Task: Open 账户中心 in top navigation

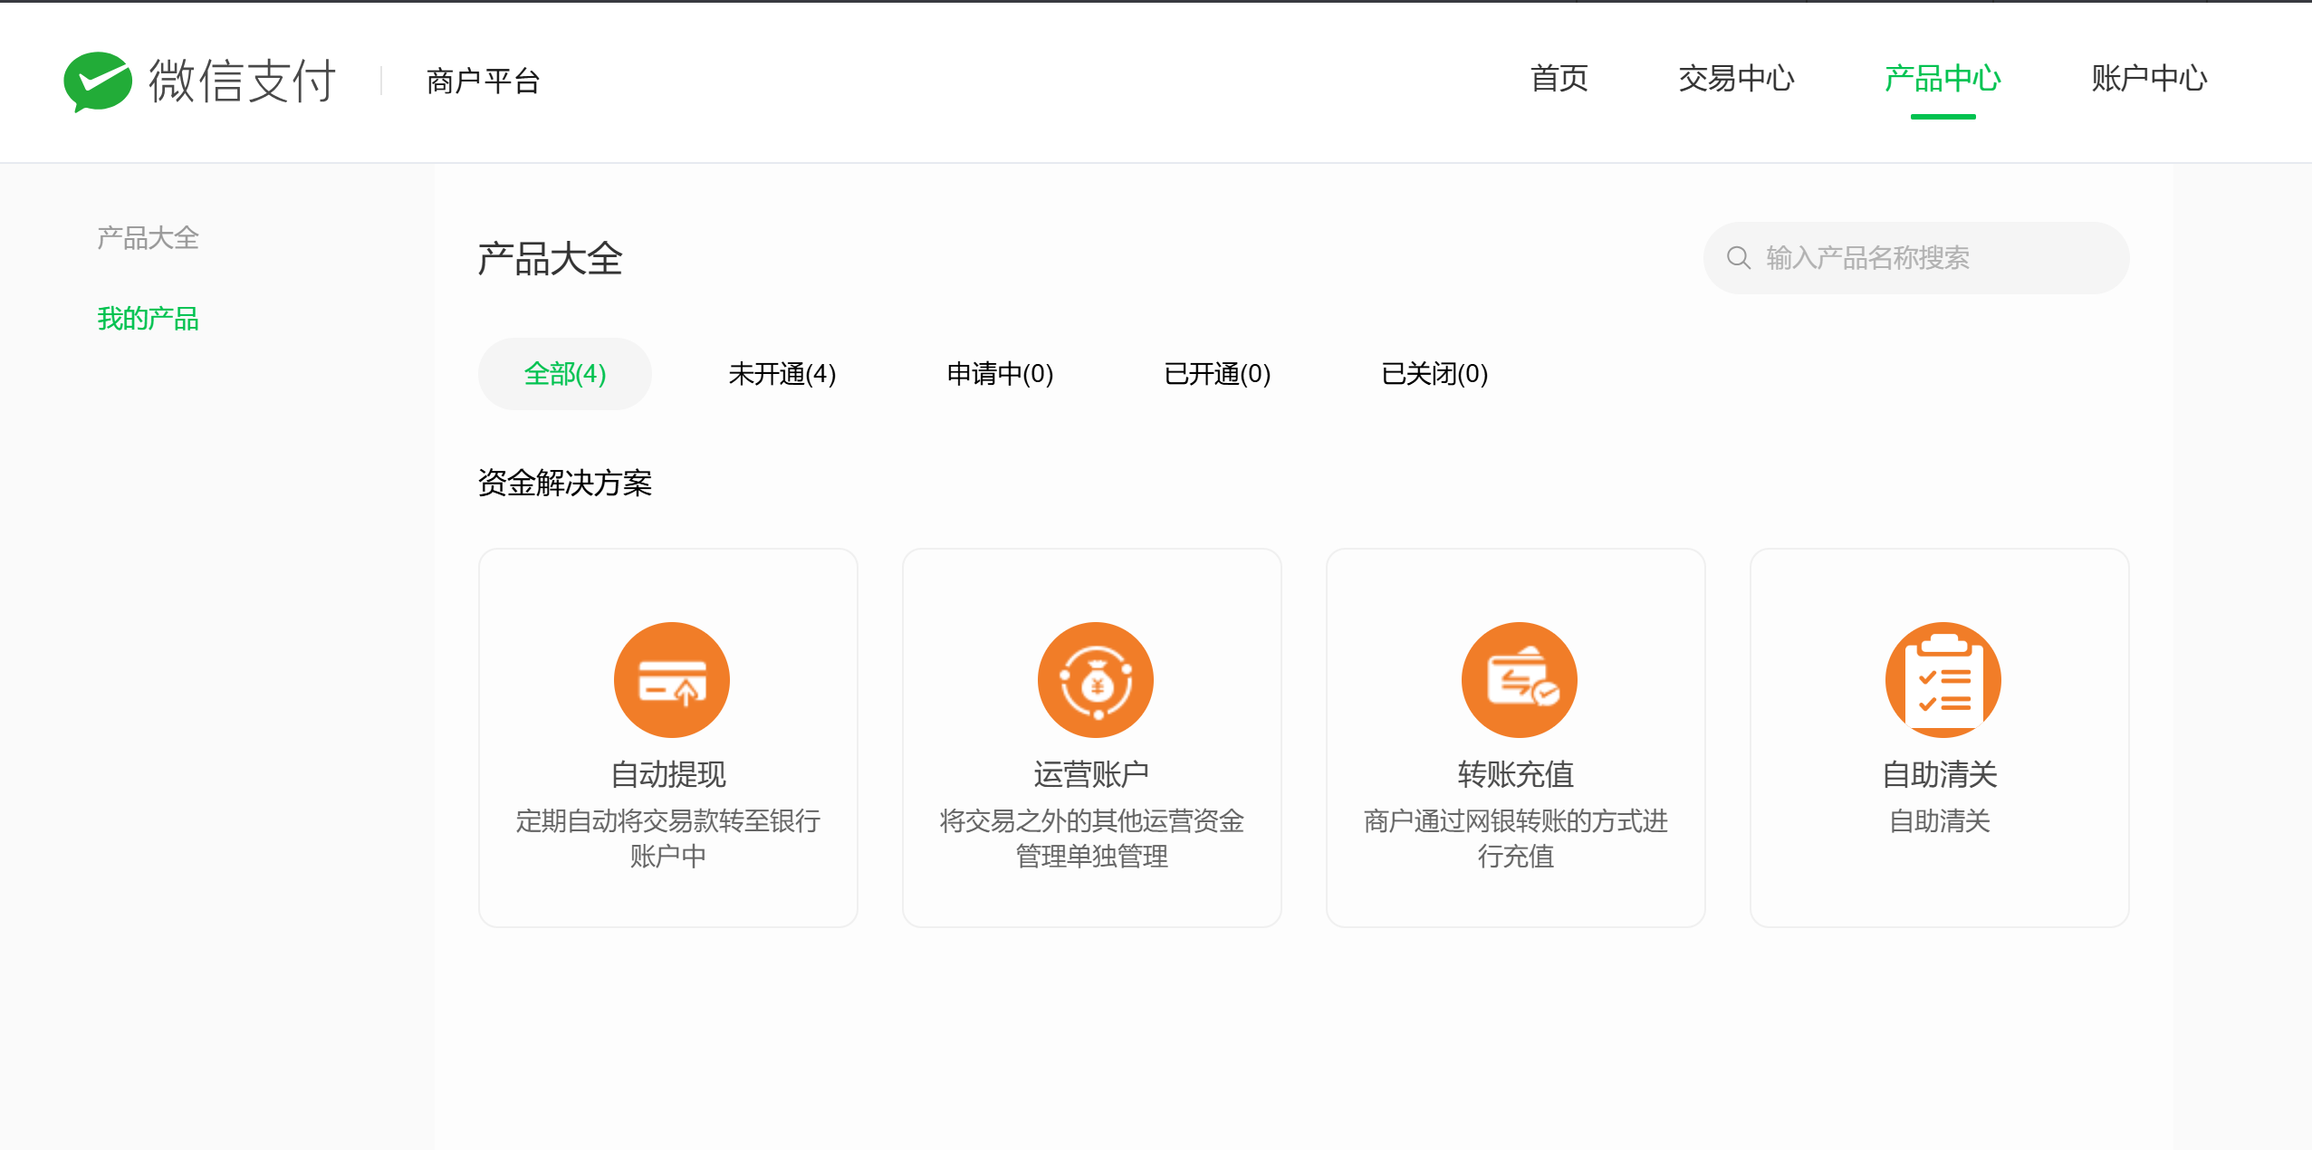Action: click(2148, 79)
